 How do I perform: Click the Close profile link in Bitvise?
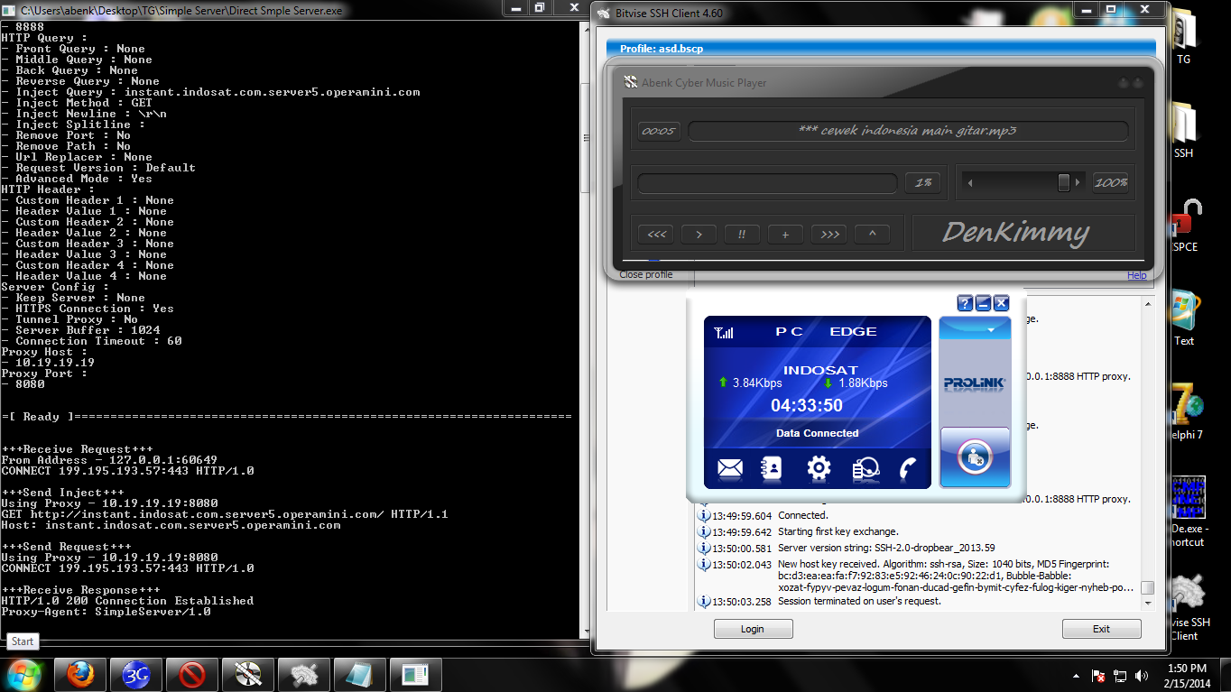coord(645,274)
